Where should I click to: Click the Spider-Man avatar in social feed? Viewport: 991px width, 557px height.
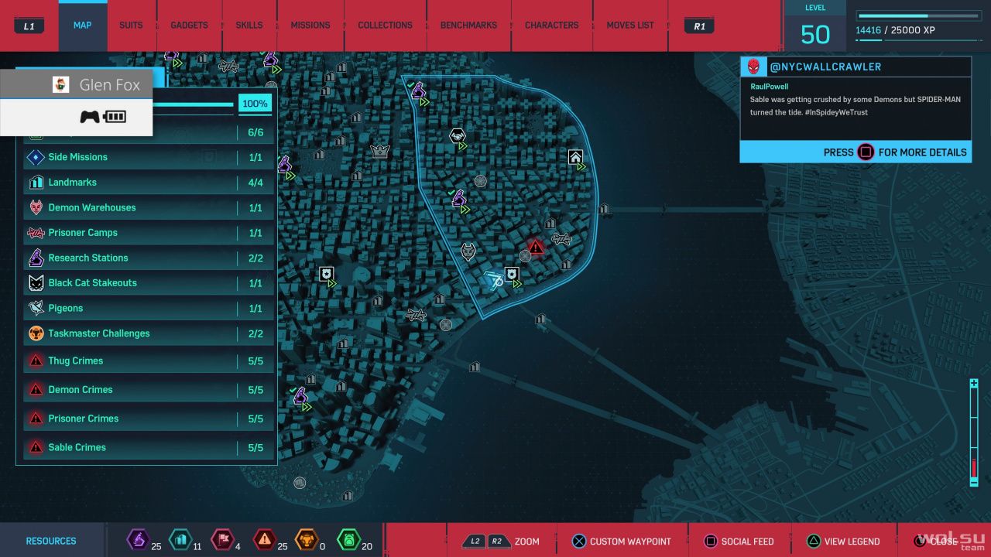(x=754, y=67)
